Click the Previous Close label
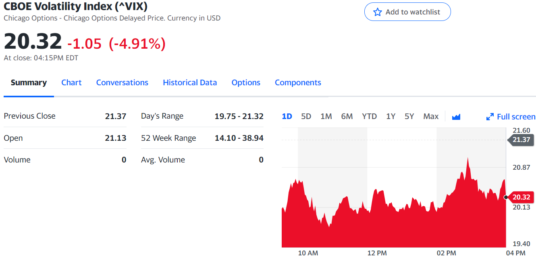 [30, 116]
